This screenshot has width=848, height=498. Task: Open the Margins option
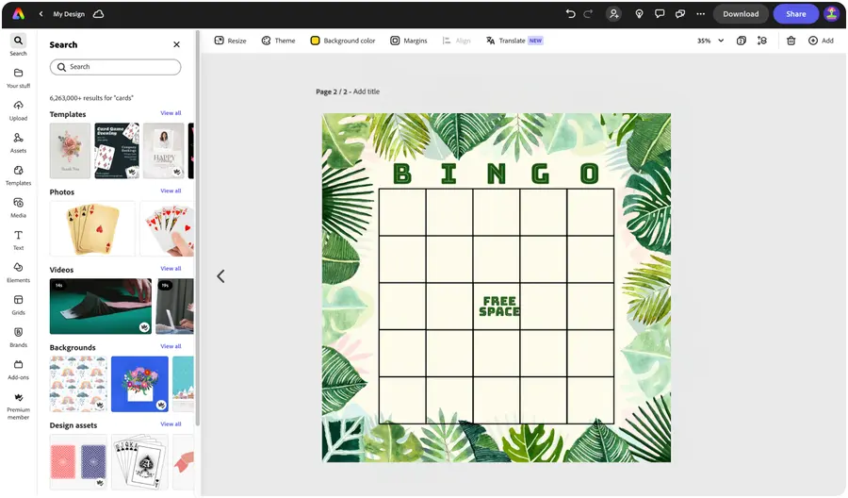[409, 41]
